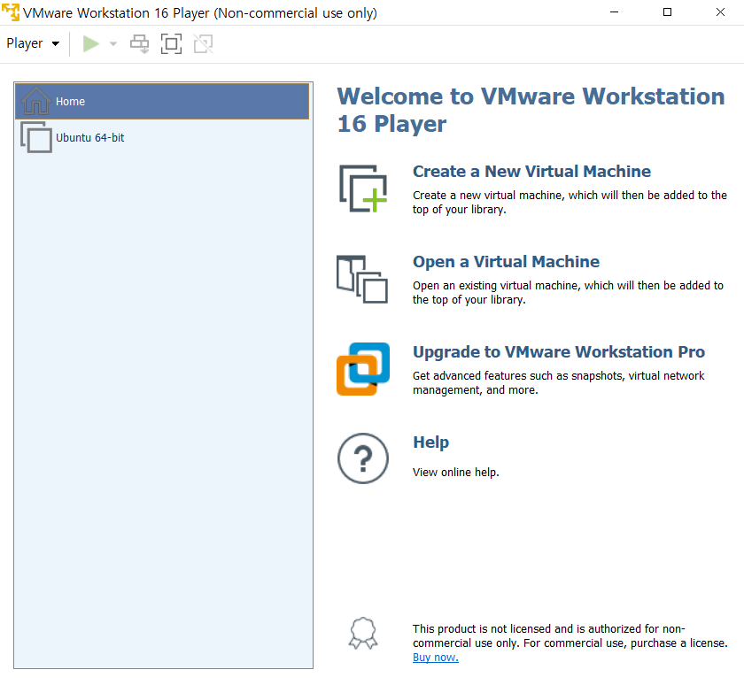The height and width of the screenshot is (685, 744).
Task: Click the Send Ctrl+Alt+Del toolbar icon
Action: coord(140,43)
